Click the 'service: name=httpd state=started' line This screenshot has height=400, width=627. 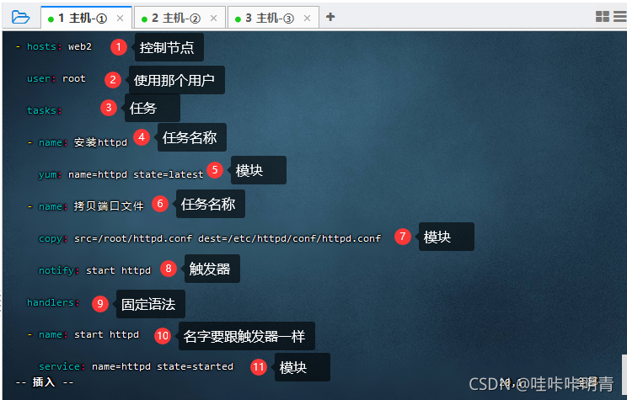(x=136, y=366)
